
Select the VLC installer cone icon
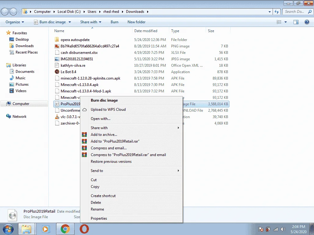[57, 117]
